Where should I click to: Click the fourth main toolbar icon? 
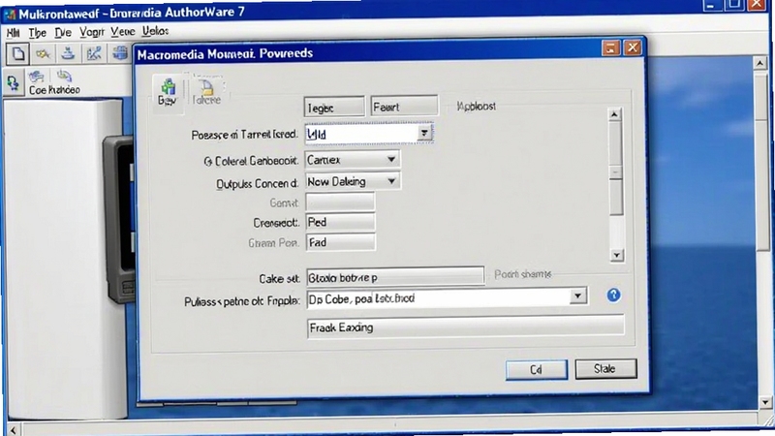coord(94,53)
